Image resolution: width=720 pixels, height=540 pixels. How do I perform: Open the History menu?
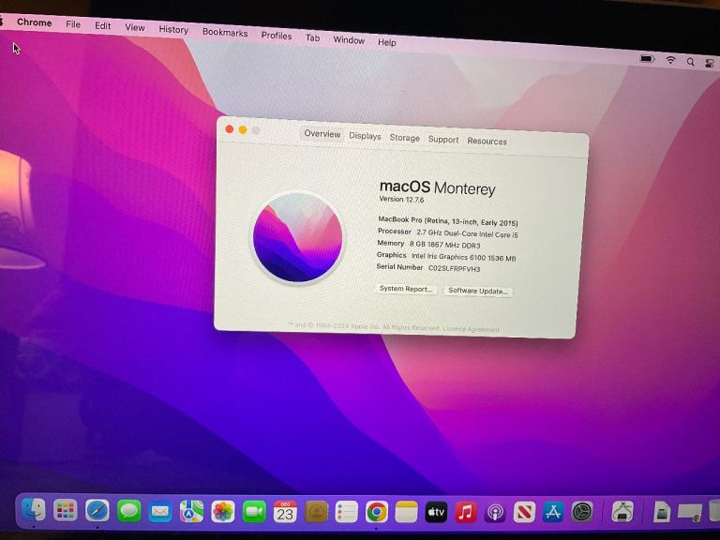coord(173,29)
